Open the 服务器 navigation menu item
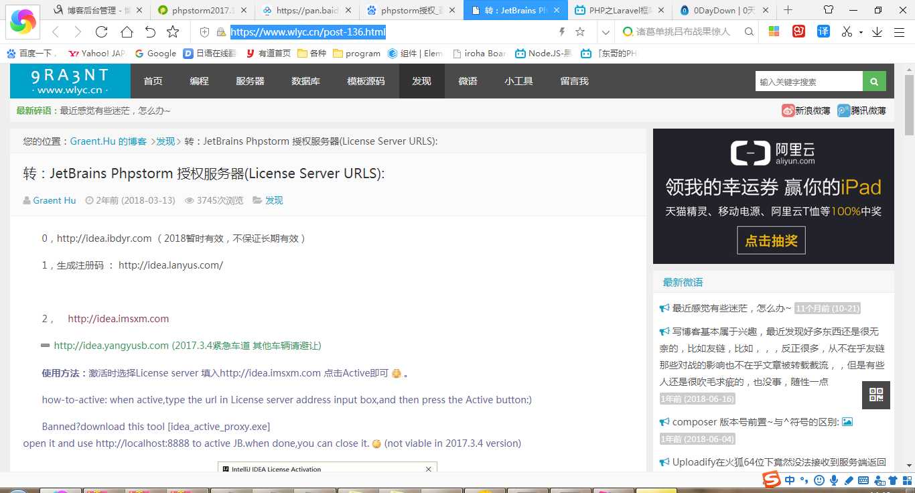Image resolution: width=915 pixels, height=493 pixels. click(x=250, y=81)
